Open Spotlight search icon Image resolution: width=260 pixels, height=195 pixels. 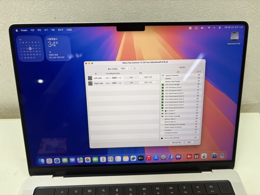(214, 28)
